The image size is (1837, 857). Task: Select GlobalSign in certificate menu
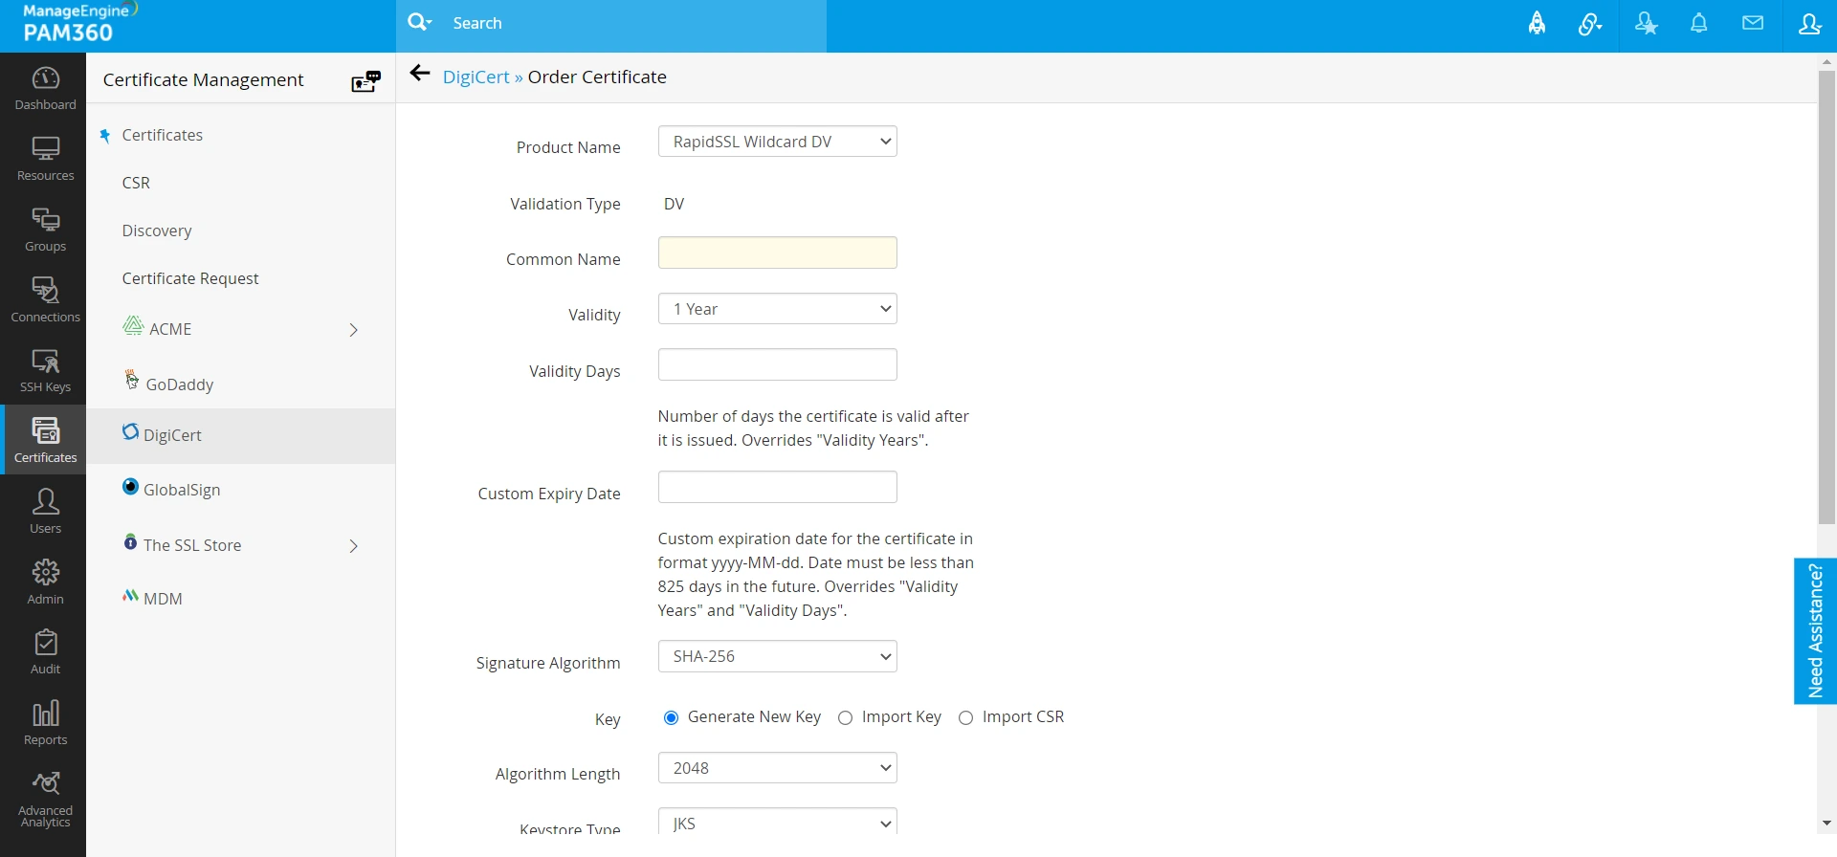click(x=182, y=490)
